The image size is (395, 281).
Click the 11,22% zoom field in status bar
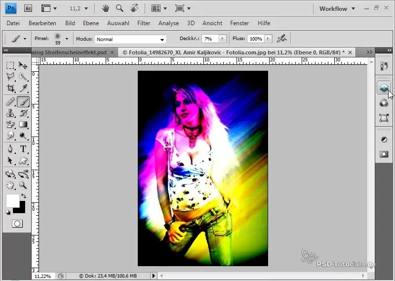tap(42, 276)
